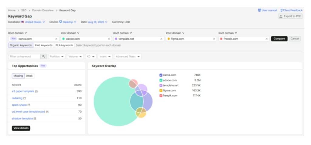Go to SEO breadcrumb
The image size is (311, 145).
(x=24, y=10)
